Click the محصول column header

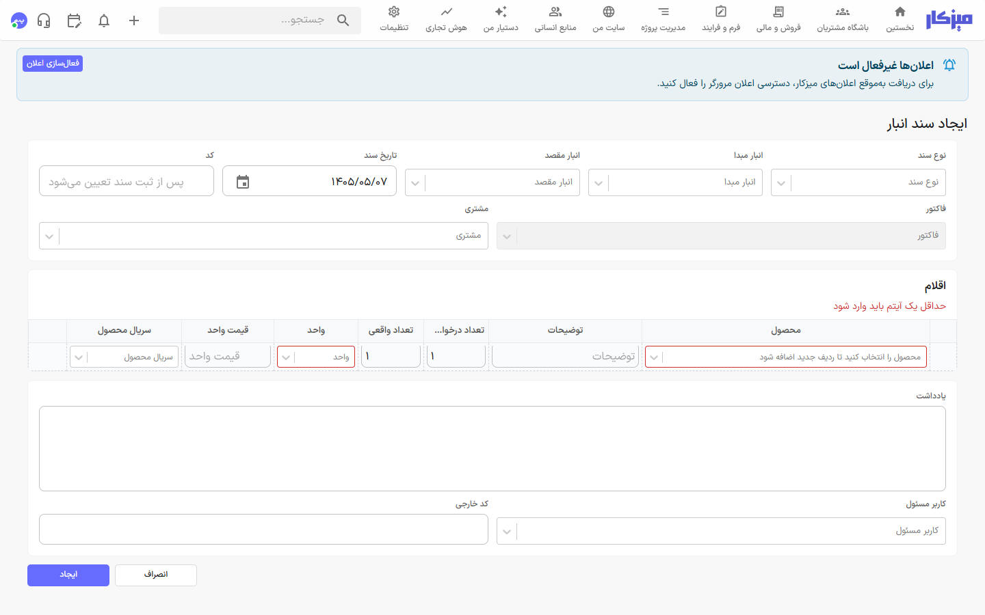[786, 331]
